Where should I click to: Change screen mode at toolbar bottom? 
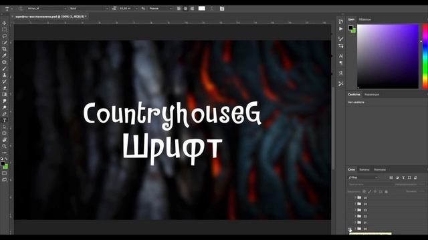[x=5, y=179]
